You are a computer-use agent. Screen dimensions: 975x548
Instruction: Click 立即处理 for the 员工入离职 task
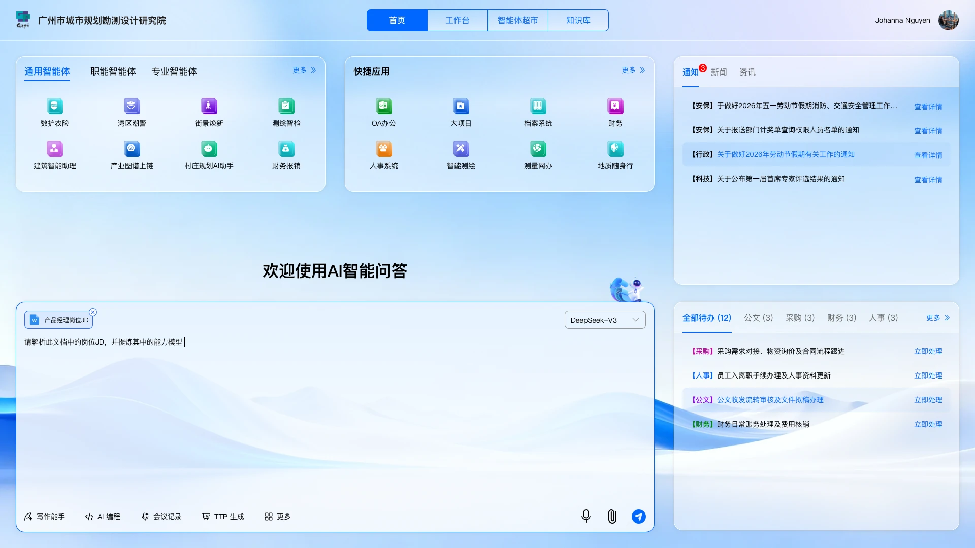click(928, 375)
